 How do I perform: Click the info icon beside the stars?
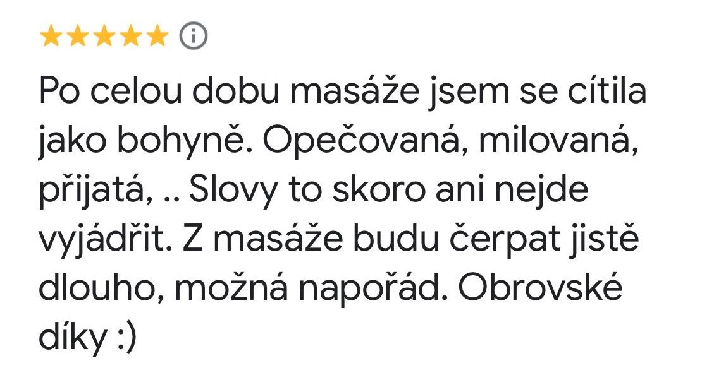coord(194,37)
